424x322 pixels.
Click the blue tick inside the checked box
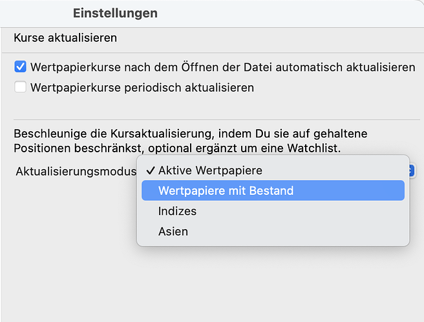(x=21, y=67)
